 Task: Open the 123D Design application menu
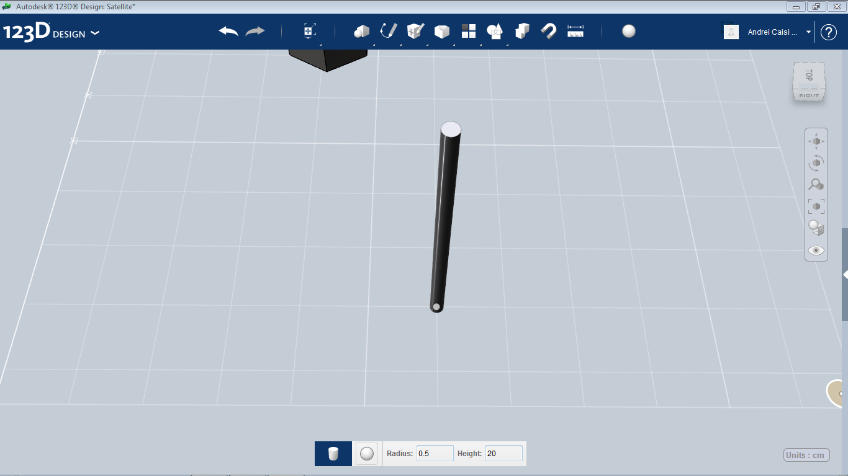coord(51,32)
